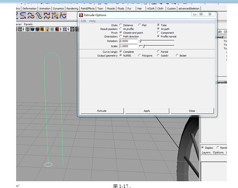
Task: Toggle the light blue shadows cube icon
Action: point(52,29)
